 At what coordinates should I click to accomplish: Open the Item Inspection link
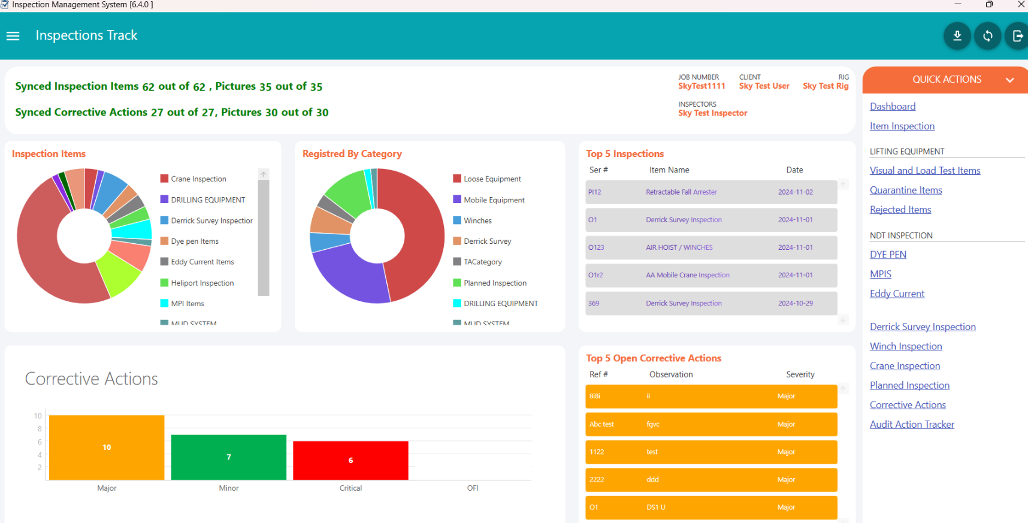[x=902, y=126]
